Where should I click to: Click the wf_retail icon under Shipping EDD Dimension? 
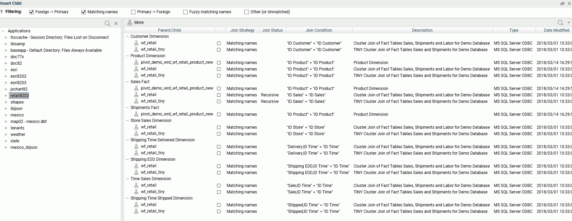tap(136, 166)
